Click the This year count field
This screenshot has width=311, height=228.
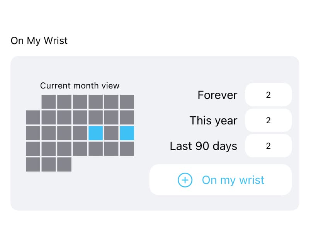coord(268,120)
